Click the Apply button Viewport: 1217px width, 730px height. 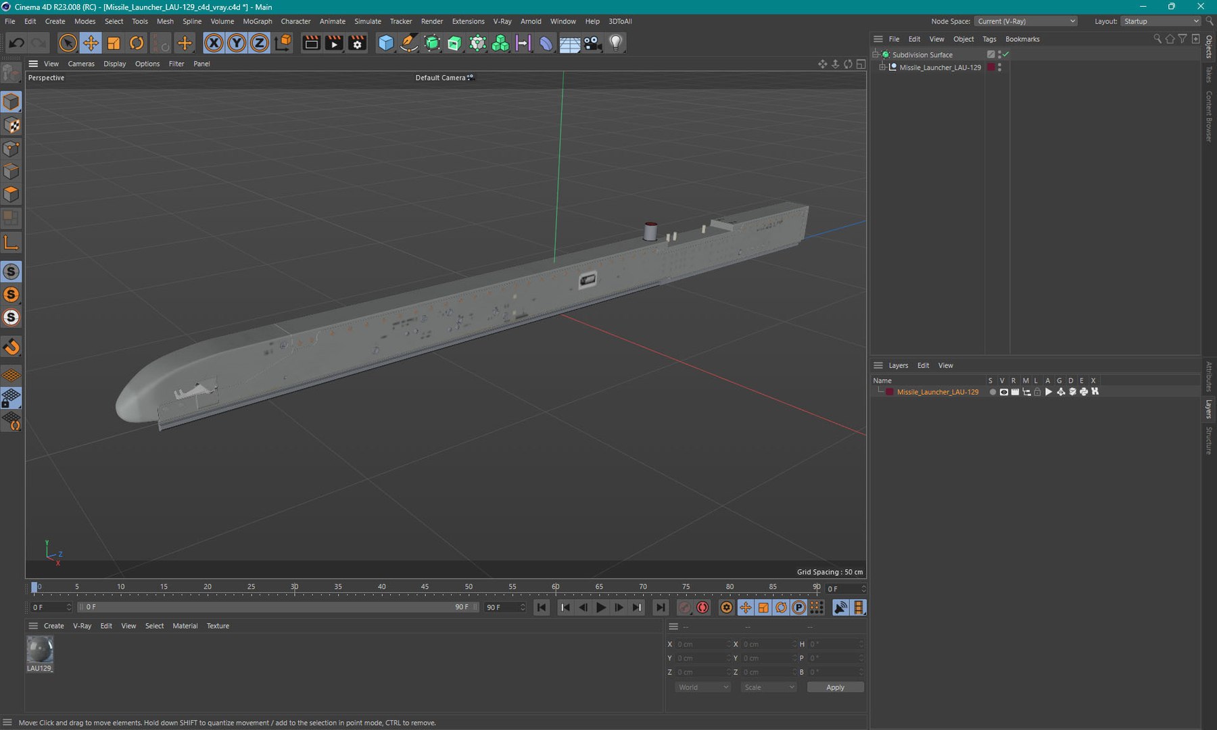click(x=835, y=687)
